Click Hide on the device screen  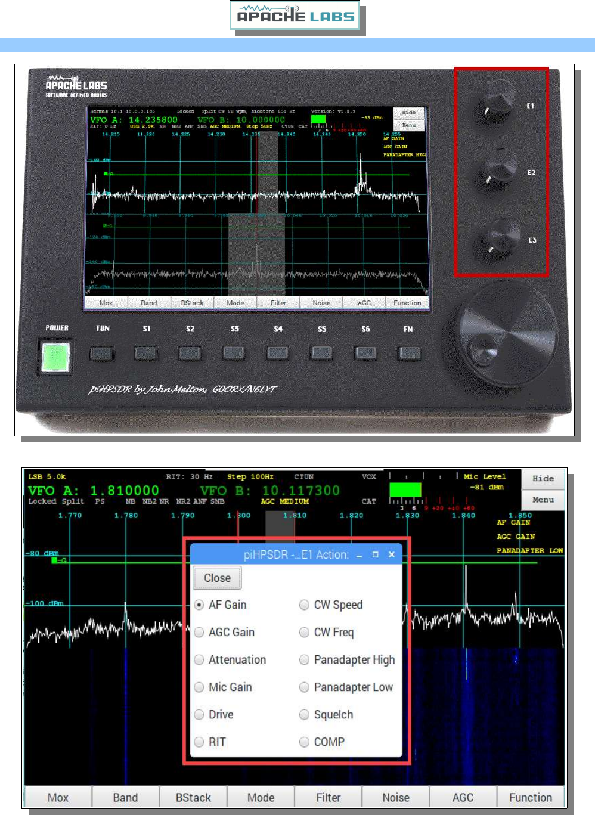(x=409, y=113)
